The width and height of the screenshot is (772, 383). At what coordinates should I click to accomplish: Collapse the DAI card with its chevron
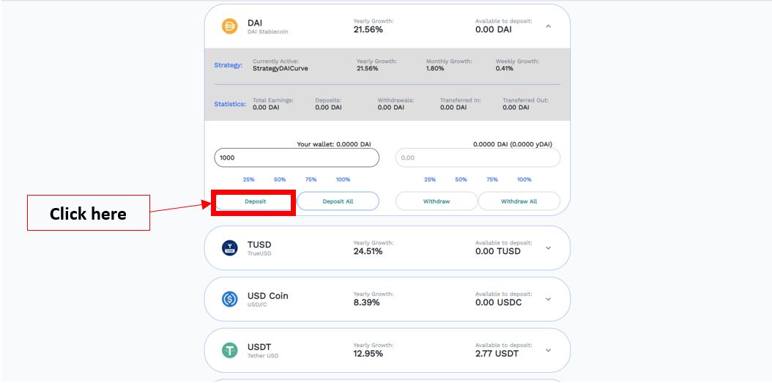pos(549,26)
